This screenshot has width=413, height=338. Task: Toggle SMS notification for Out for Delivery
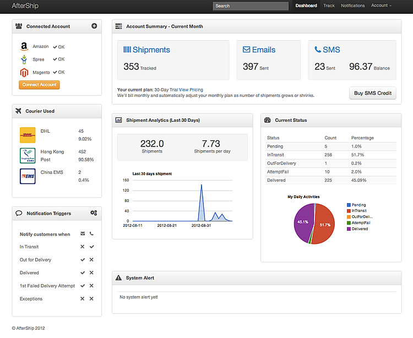91,259
